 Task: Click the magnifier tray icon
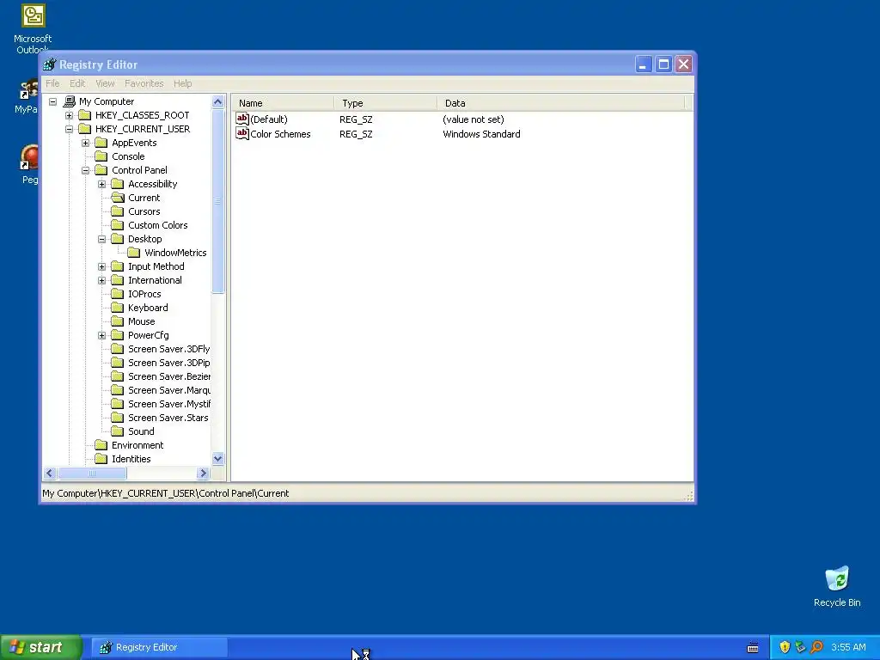[816, 647]
